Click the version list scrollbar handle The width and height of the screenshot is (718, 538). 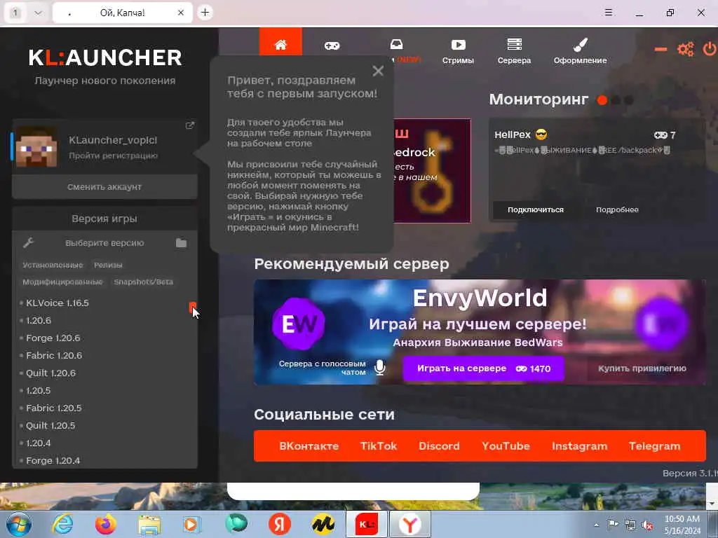click(x=193, y=308)
